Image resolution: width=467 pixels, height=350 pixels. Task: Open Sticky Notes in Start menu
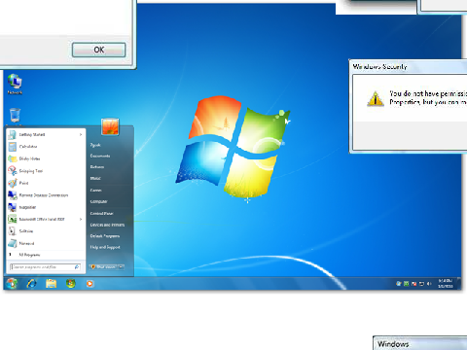(x=46, y=158)
